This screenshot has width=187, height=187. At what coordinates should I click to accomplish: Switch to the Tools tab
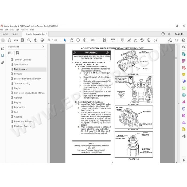click(x=15, y=34)
